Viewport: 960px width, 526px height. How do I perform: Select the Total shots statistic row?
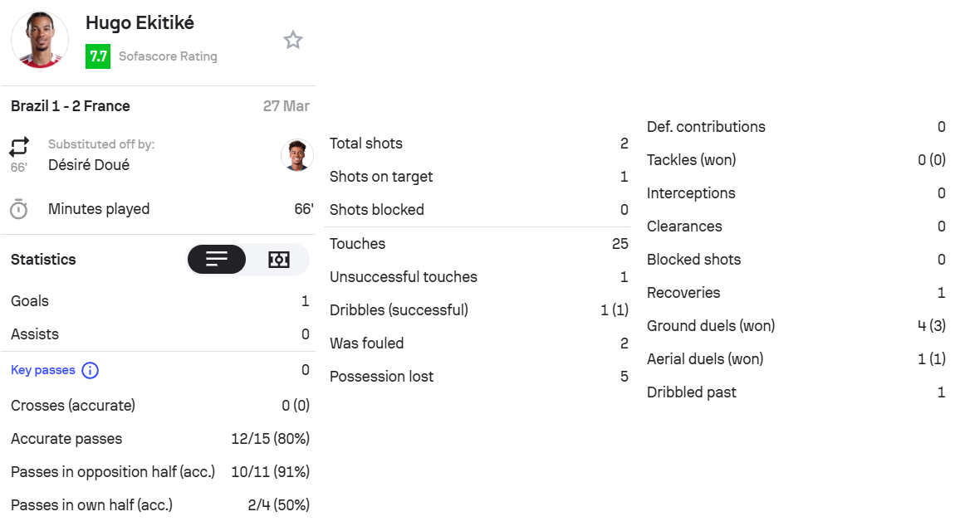[478, 144]
